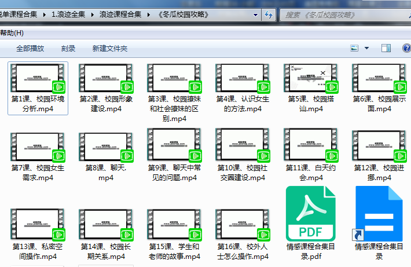This screenshot has height=267, width=411.
Task: Expand arrow after 浪迹课程合集 breadcrumb
Action: [x=149, y=14]
